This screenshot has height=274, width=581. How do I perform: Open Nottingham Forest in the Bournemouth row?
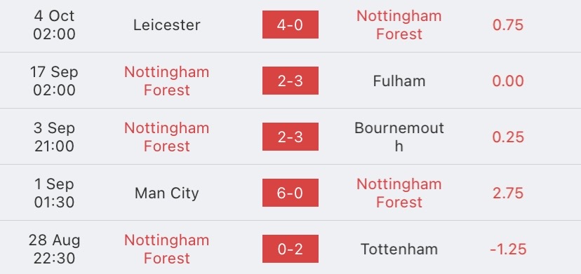click(167, 137)
